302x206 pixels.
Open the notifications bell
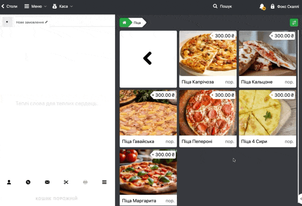(x=262, y=6)
